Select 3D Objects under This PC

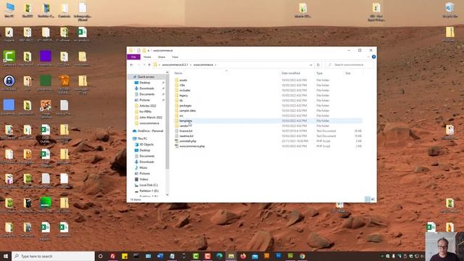(146, 144)
